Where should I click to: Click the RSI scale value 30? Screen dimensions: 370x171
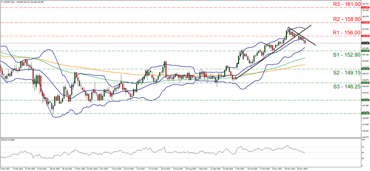click(363, 158)
